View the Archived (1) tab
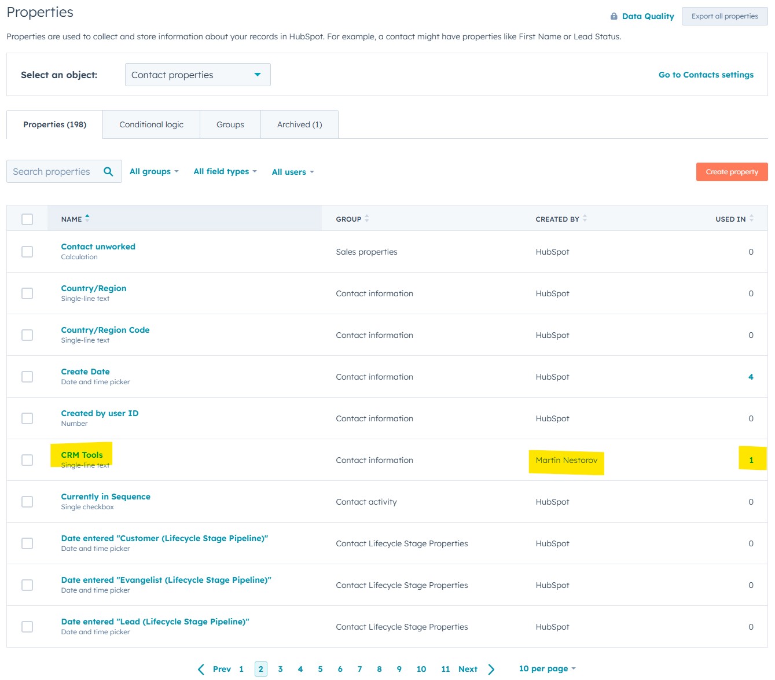Image resolution: width=775 pixels, height=680 pixels. point(300,124)
